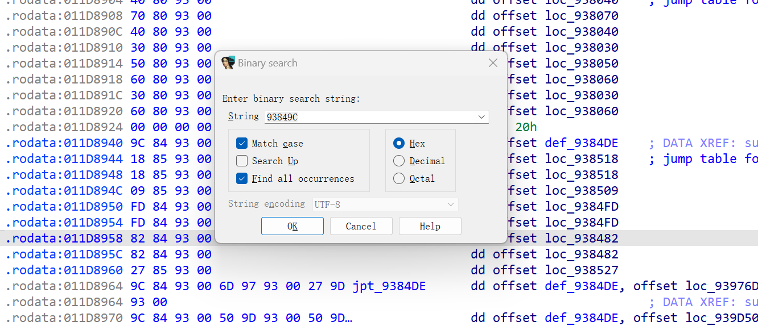
Task: Open the String encoding UTF-8 dropdown
Action: point(385,204)
